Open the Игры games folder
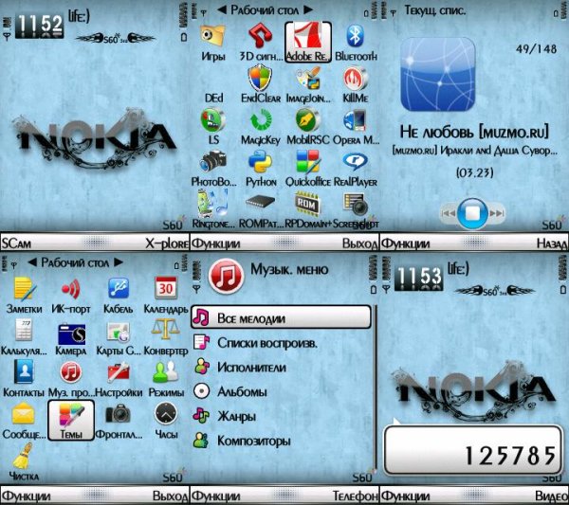 [x=213, y=43]
